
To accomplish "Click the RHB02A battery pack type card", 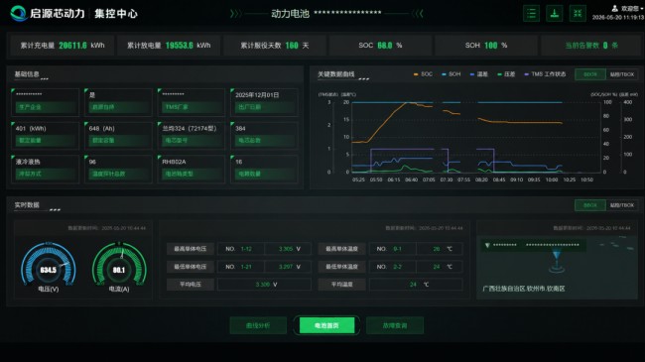I will (192, 169).
